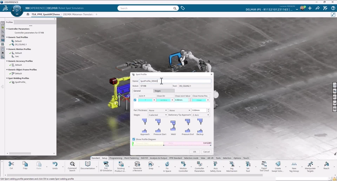Click OK in Spot Profile dialog
This screenshot has height=181, width=337.
tap(194, 152)
